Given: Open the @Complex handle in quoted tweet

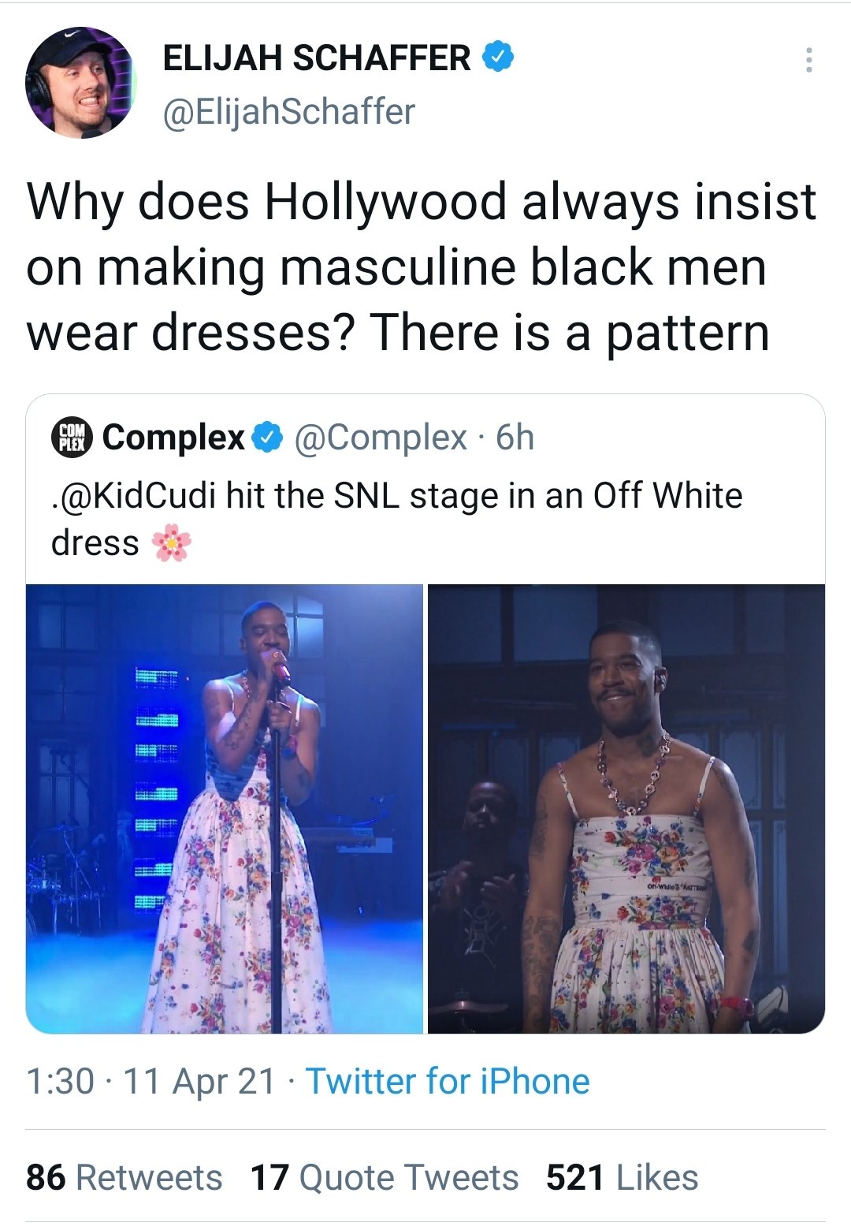Looking at the screenshot, I should click(x=381, y=438).
